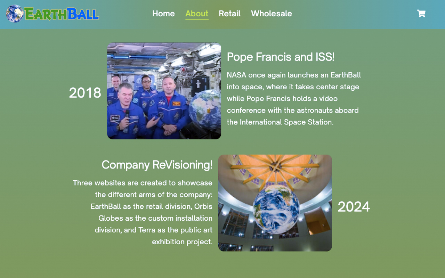The image size is (445, 278).
Task: Click the 'Three websites are created' paragraph
Action: pos(143,212)
